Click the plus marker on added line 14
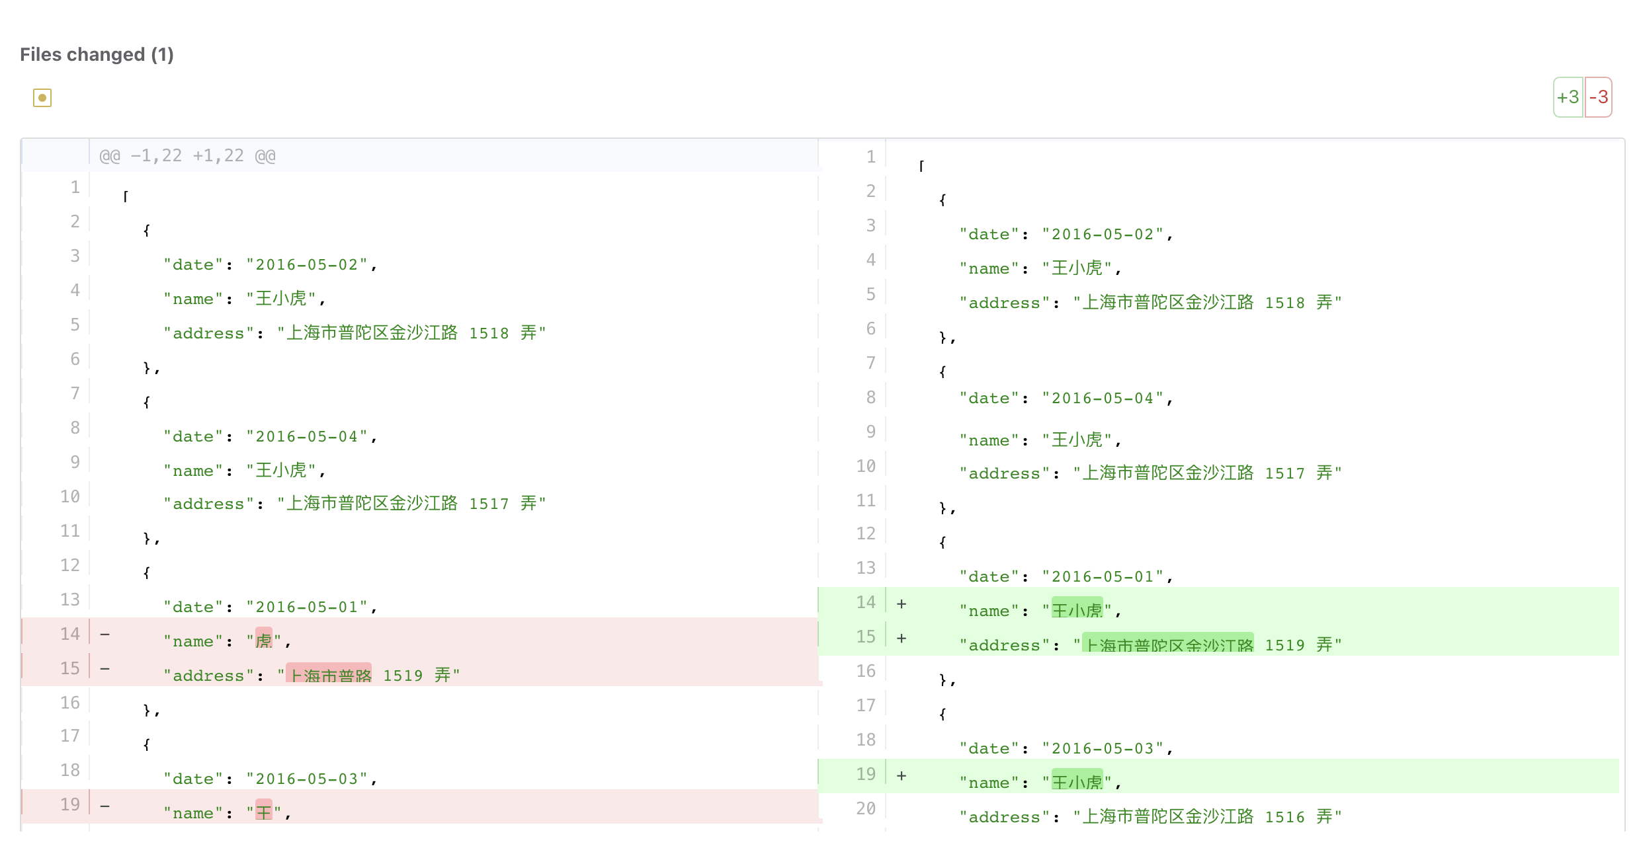This screenshot has width=1639, height=854. (901, 604)
